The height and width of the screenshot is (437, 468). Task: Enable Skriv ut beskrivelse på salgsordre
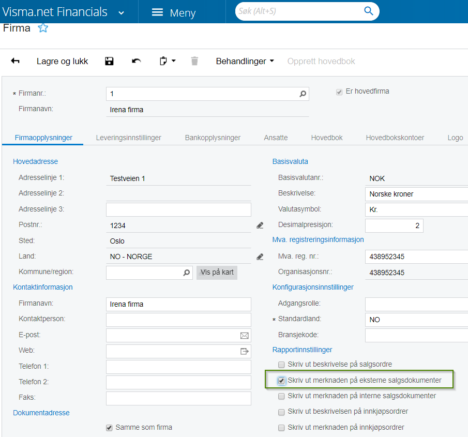click(x=281, y=365)
